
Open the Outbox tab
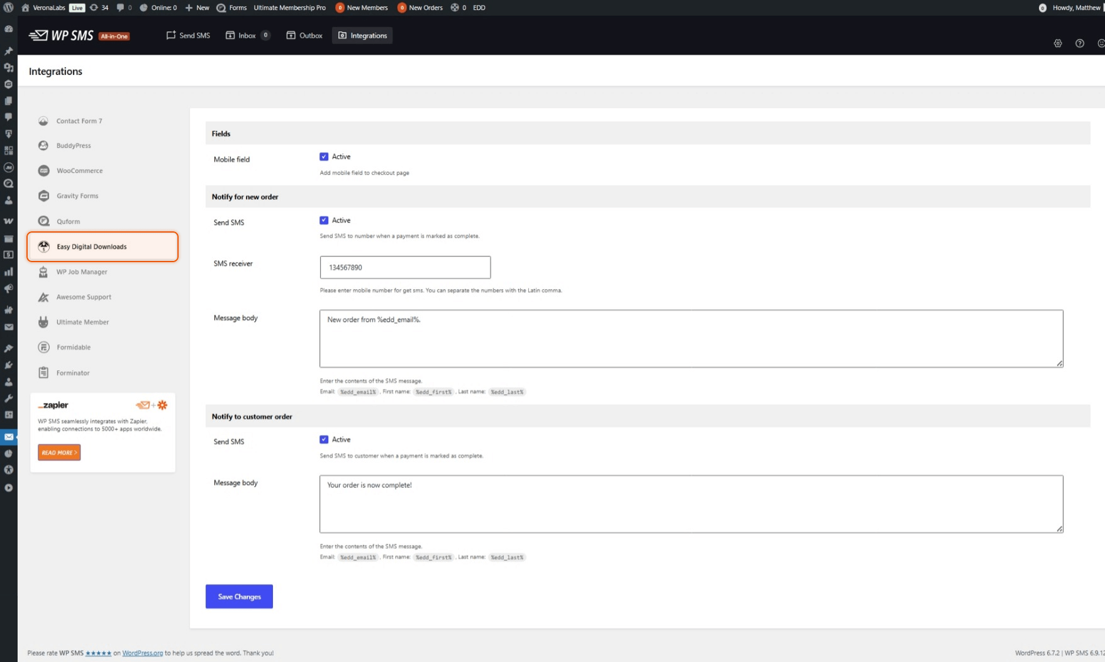pos(304,36)
